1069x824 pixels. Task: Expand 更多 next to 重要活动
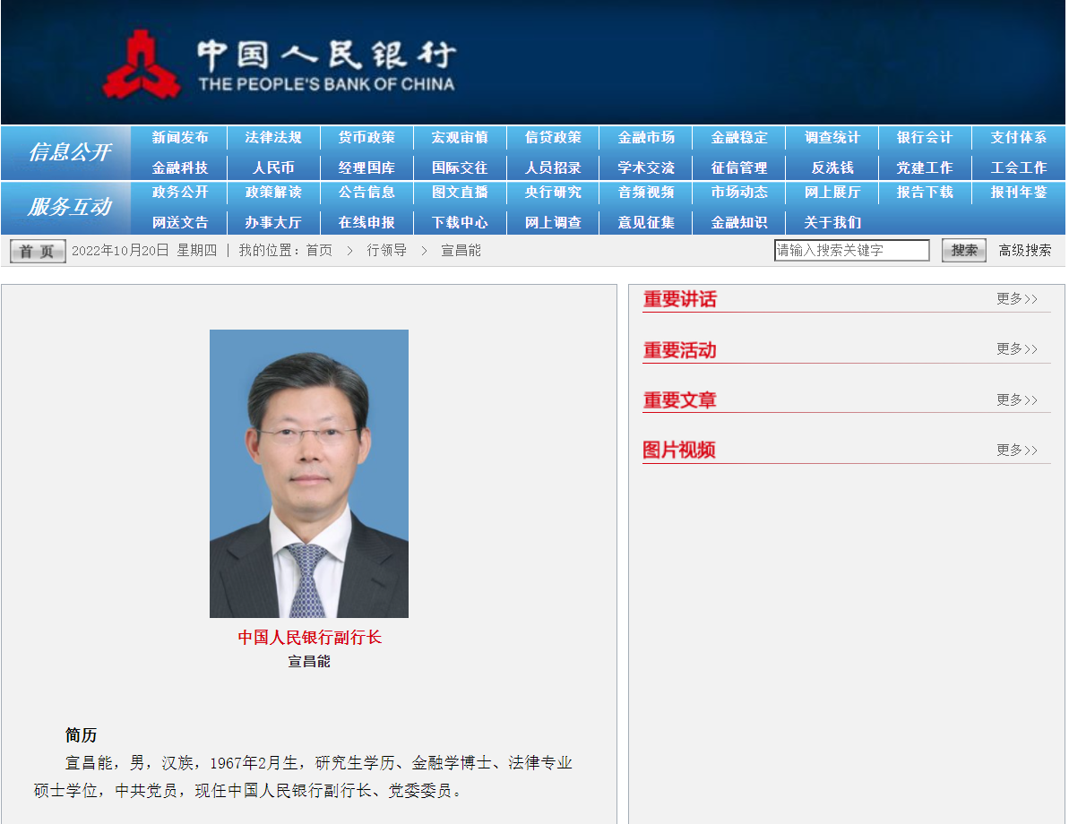click(x=1016, y=349)
